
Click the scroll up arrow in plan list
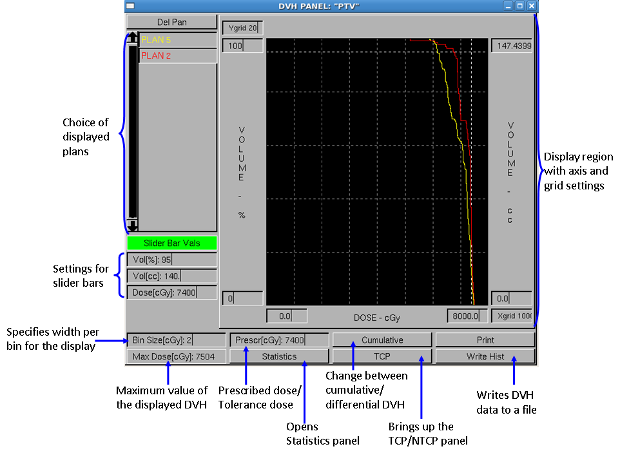pyautogui.click(x=132, y=37)
